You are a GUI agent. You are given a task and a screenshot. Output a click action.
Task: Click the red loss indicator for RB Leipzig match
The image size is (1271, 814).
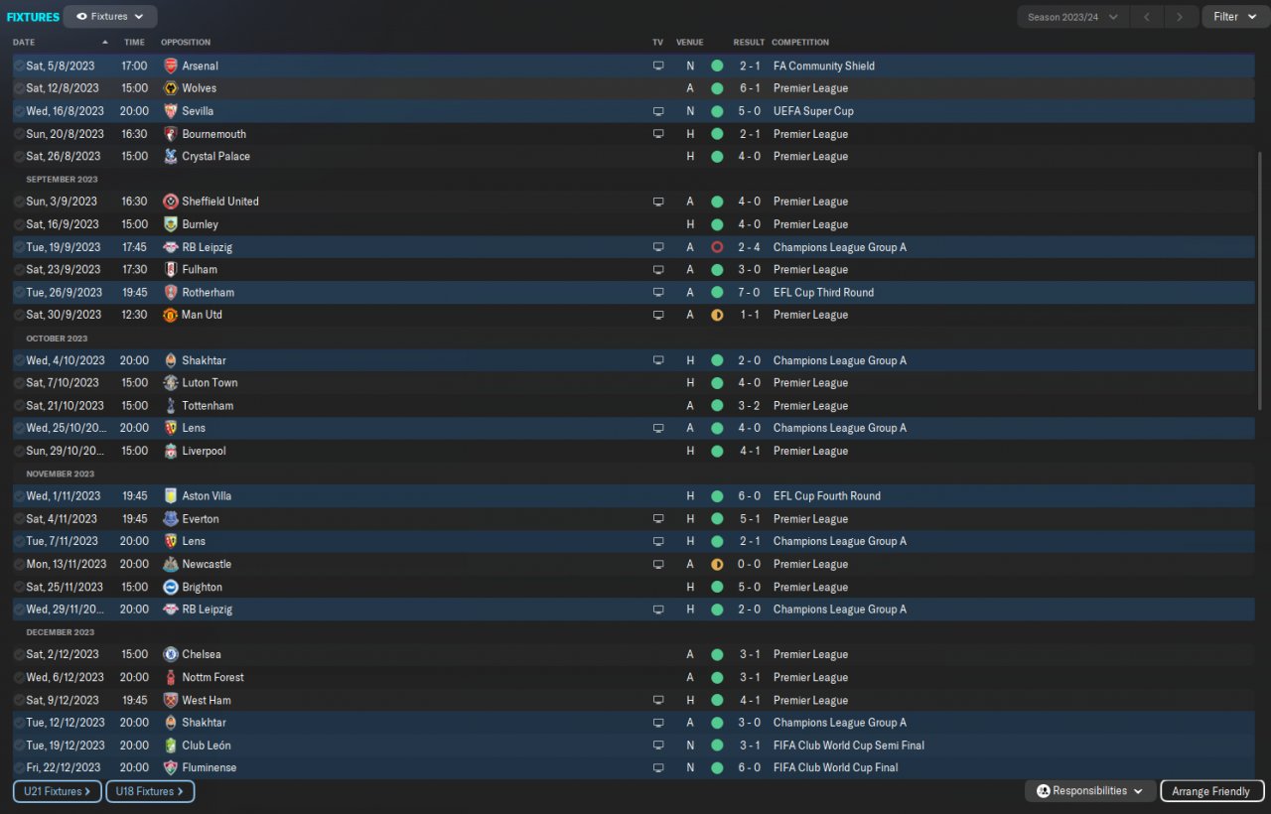point(717,247)
